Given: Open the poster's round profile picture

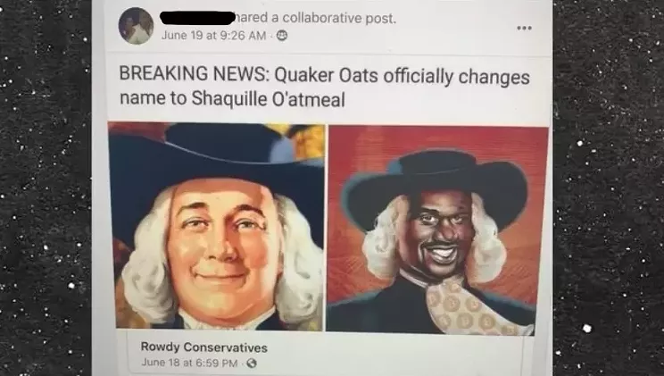Looking at the screenshot, I should coord(136,26).
